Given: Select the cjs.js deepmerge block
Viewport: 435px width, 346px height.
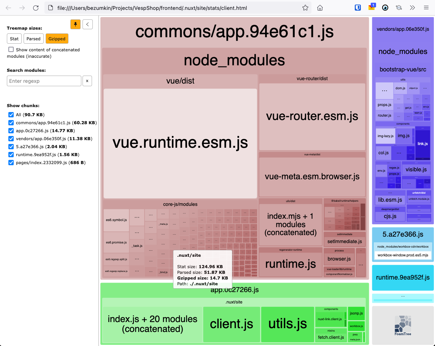Looking at the screenshot, I should tap(390, 216).
